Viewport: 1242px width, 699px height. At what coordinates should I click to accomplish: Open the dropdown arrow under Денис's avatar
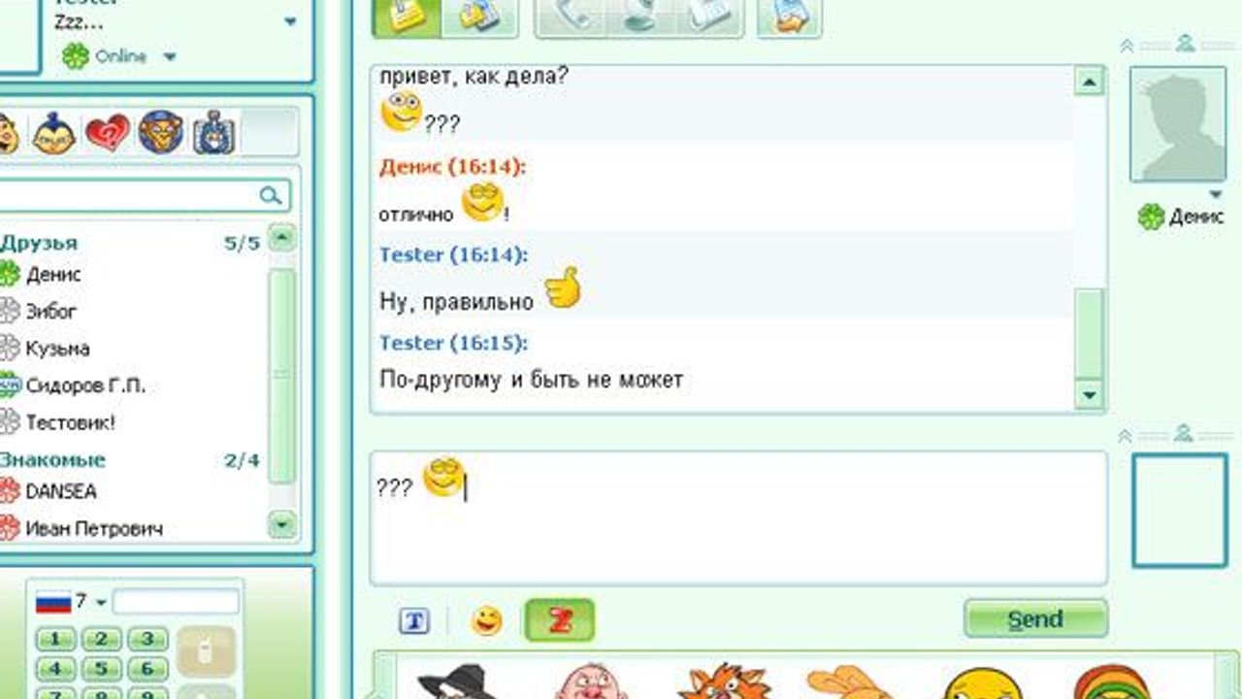pos(1216,195)
